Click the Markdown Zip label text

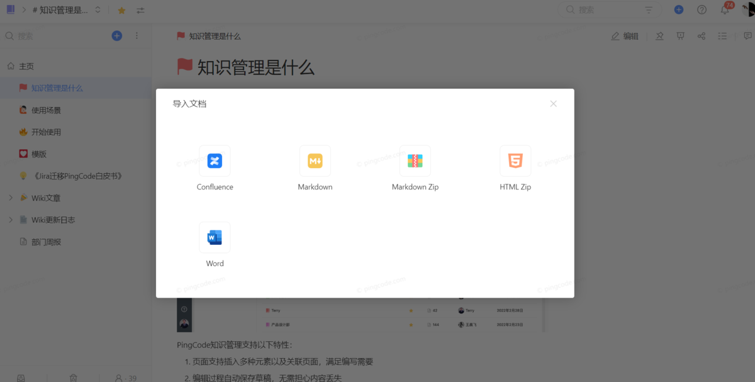[415, 187]
